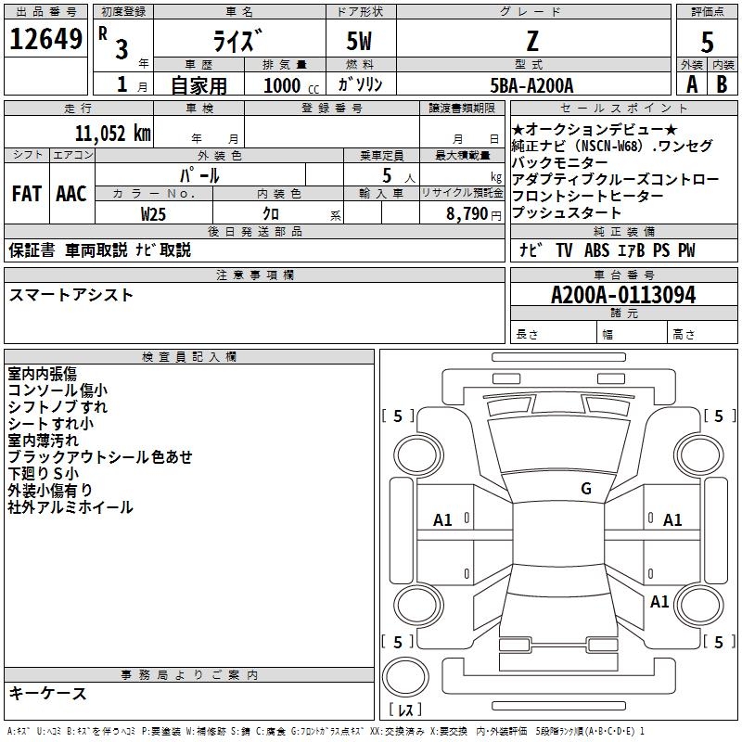Select the 純正ナビ (NSCN-W68) line
This screenshot has height=742, width=742.
[611, 146]
